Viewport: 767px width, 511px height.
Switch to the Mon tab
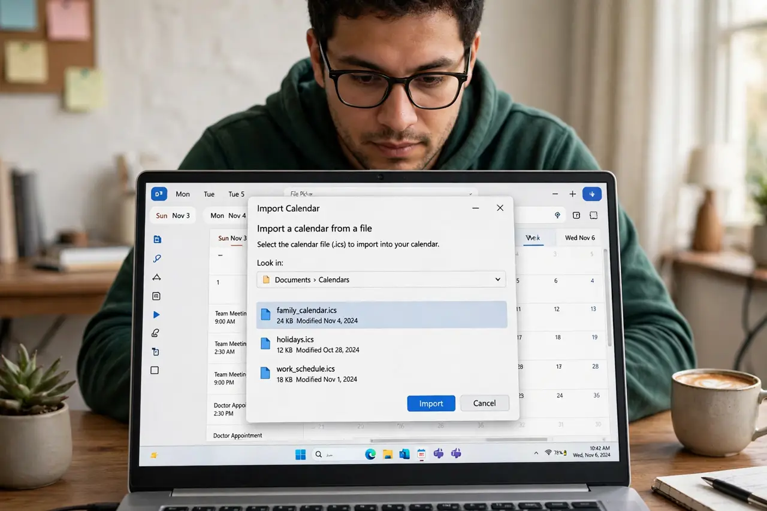pos(183,194)
